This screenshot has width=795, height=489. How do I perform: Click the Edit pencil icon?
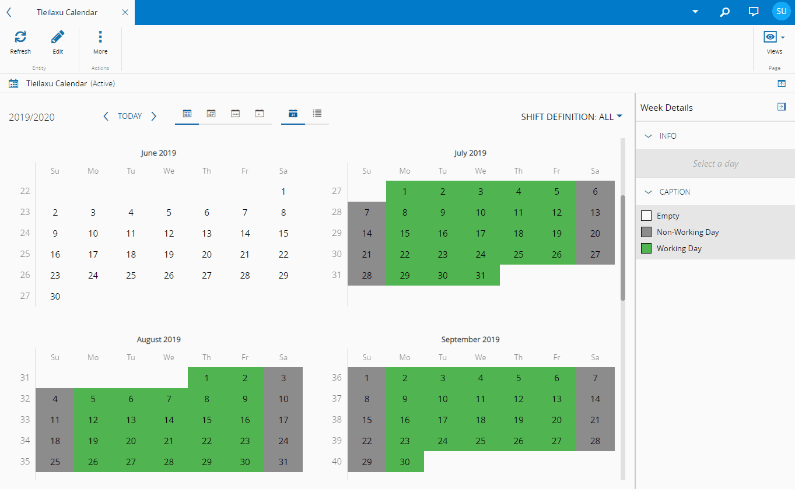click(58, 38)
